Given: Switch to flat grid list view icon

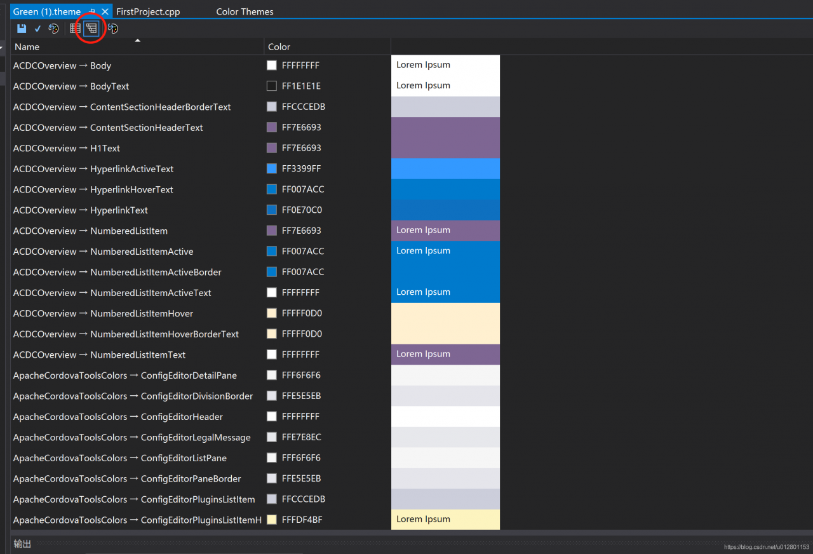Looking at the screenshot, I should coord(75,29).
